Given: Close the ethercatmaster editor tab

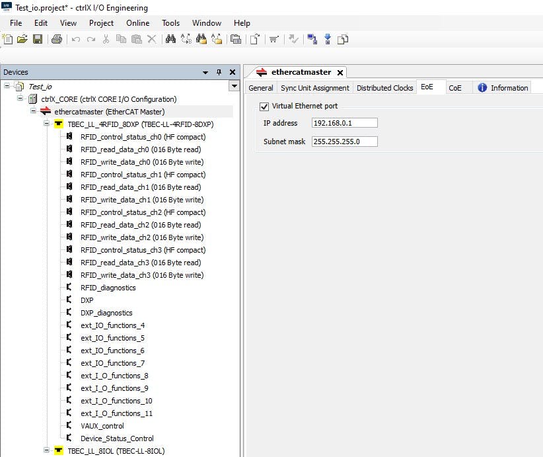Looking at the screenshot, I should coord(340,73).
